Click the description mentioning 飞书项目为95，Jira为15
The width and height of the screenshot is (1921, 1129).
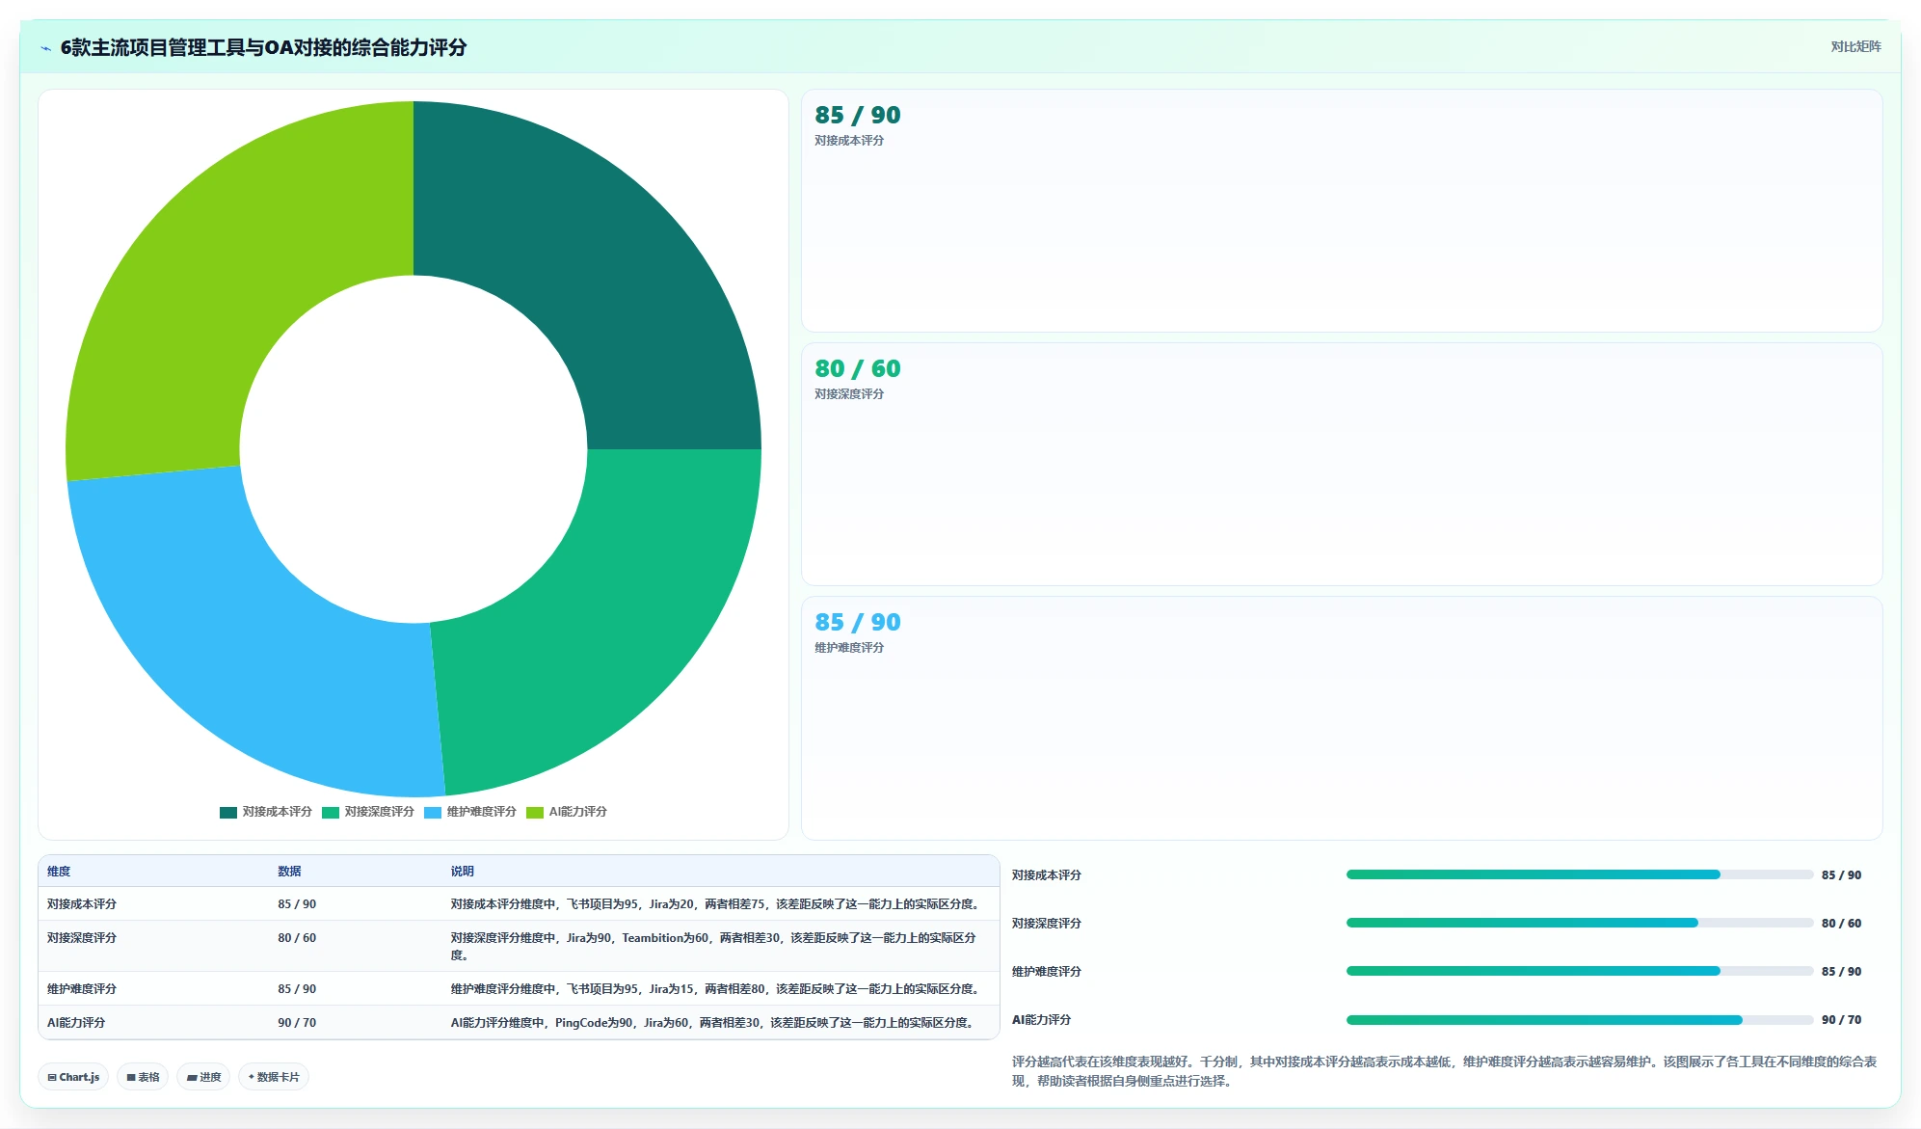click(x=717, y=989)
